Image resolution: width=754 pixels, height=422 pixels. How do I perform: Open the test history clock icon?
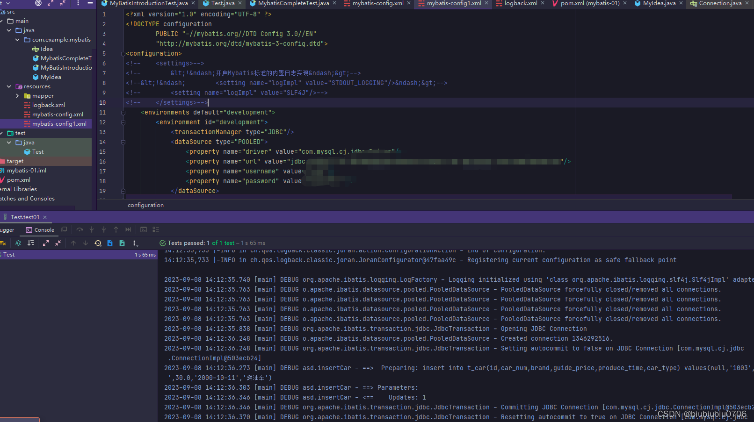pyautogui.click(x=98, y=243)
